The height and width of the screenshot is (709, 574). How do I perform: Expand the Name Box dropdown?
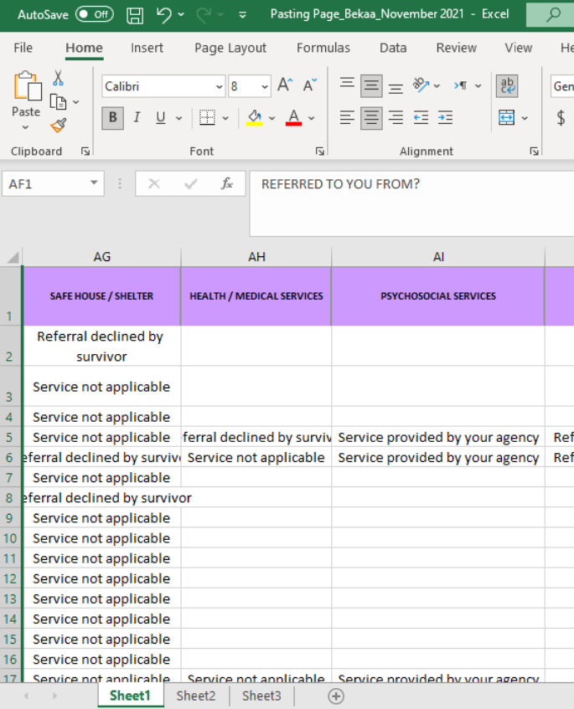click(x=94, y=183)
